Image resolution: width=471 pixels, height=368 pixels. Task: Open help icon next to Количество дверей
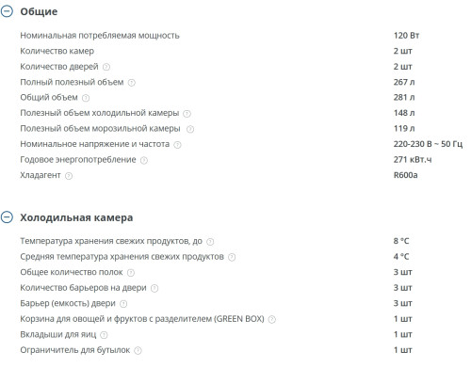point(106,67)
